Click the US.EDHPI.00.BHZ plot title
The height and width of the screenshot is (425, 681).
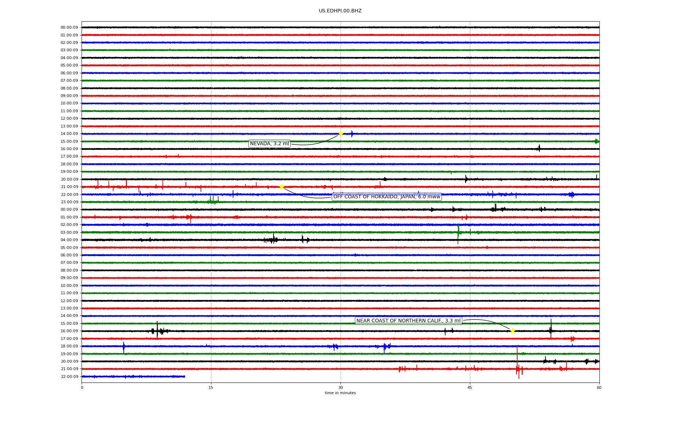pos(340,11)
